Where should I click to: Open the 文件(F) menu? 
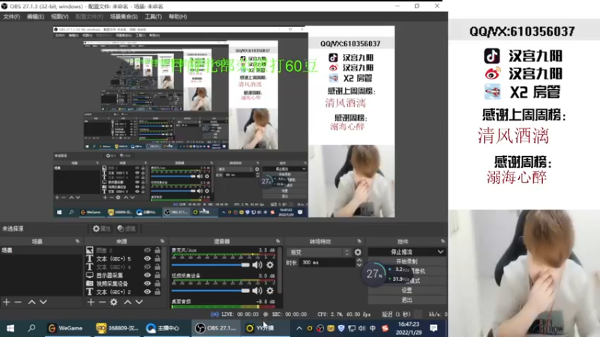(x=11, y=16)
